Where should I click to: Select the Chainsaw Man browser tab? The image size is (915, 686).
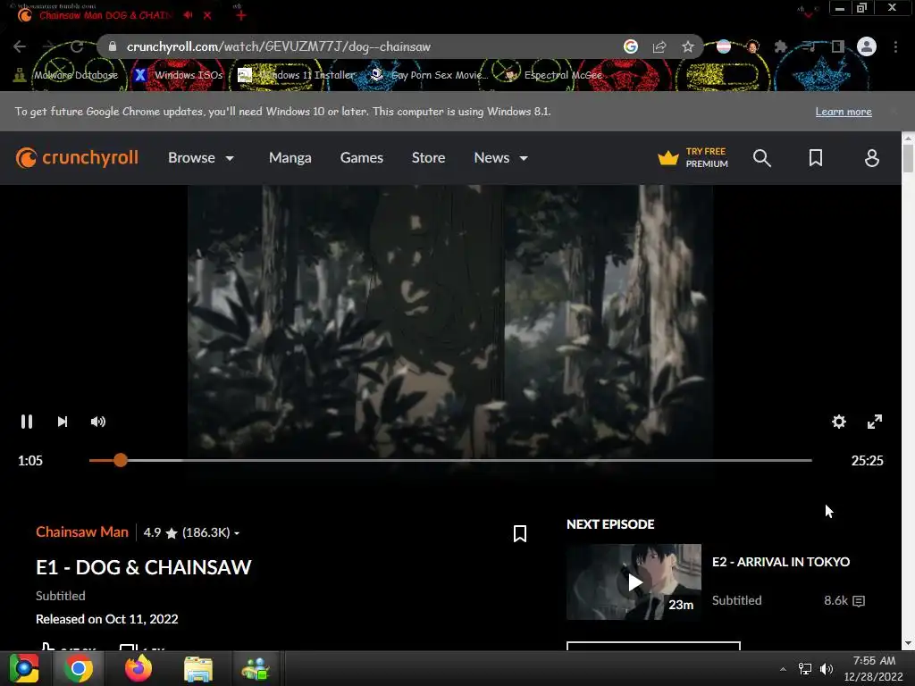coord(105,15)
